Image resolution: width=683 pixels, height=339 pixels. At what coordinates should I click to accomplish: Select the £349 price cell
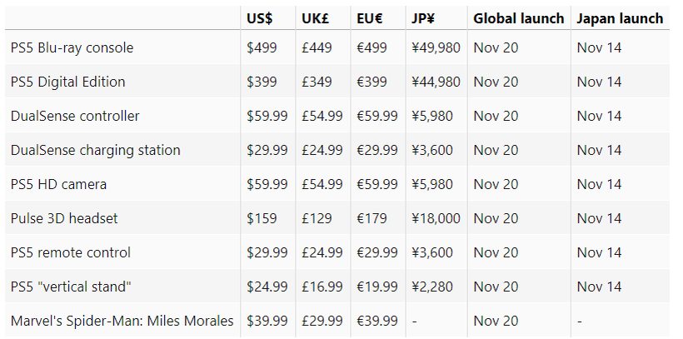(x=317, y=82)
